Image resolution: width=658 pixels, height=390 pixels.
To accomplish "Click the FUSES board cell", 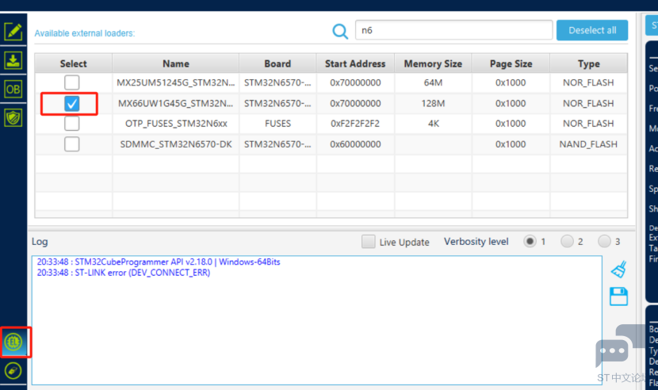I will point(277,124).
